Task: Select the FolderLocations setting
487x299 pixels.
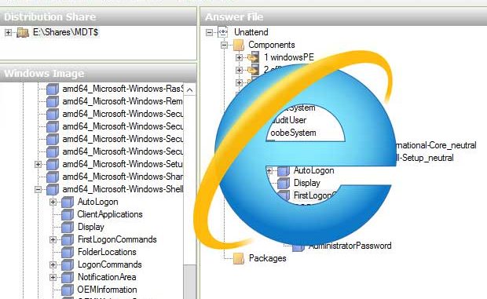Action: tap(107, 252)
